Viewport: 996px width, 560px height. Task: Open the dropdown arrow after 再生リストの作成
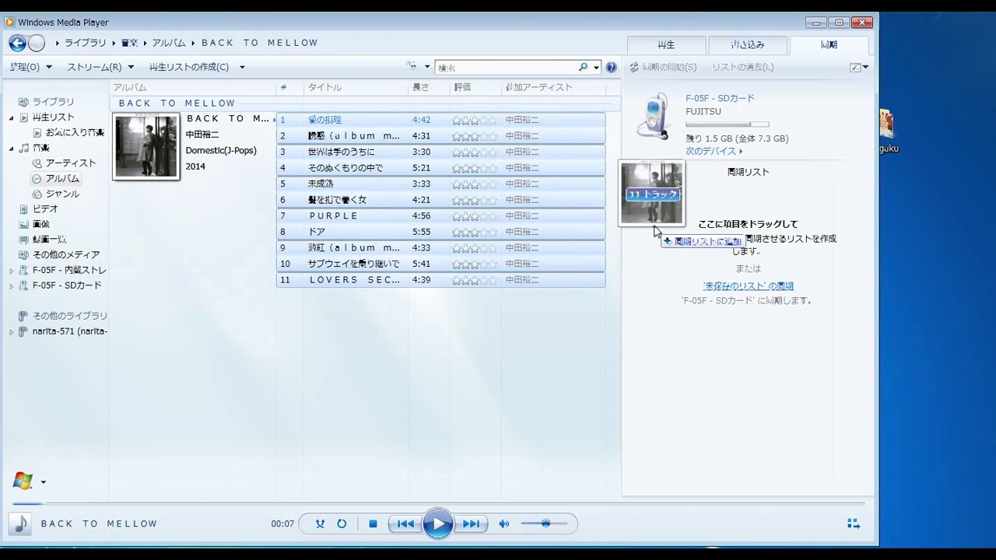point(242,68)
